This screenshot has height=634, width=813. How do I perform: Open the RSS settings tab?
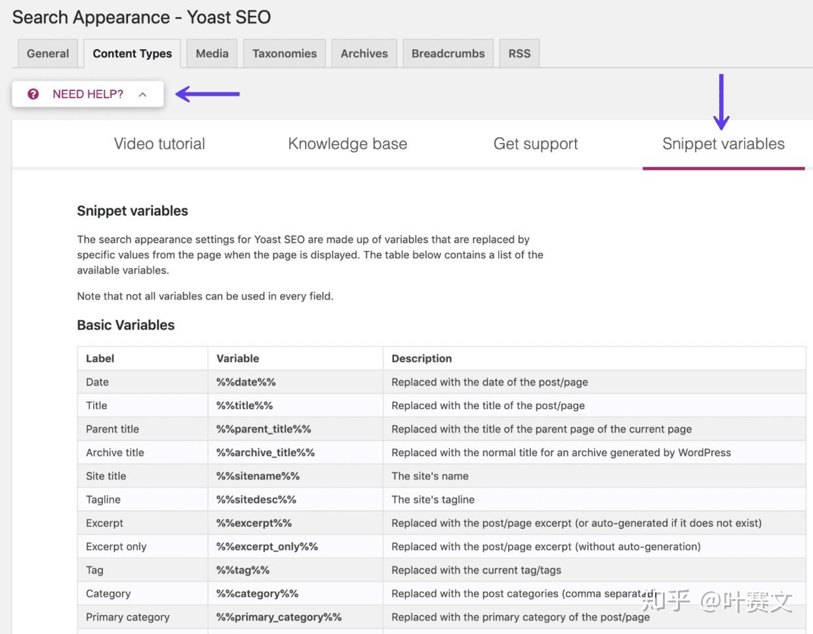pyautogui.click(x=519, y=53)
